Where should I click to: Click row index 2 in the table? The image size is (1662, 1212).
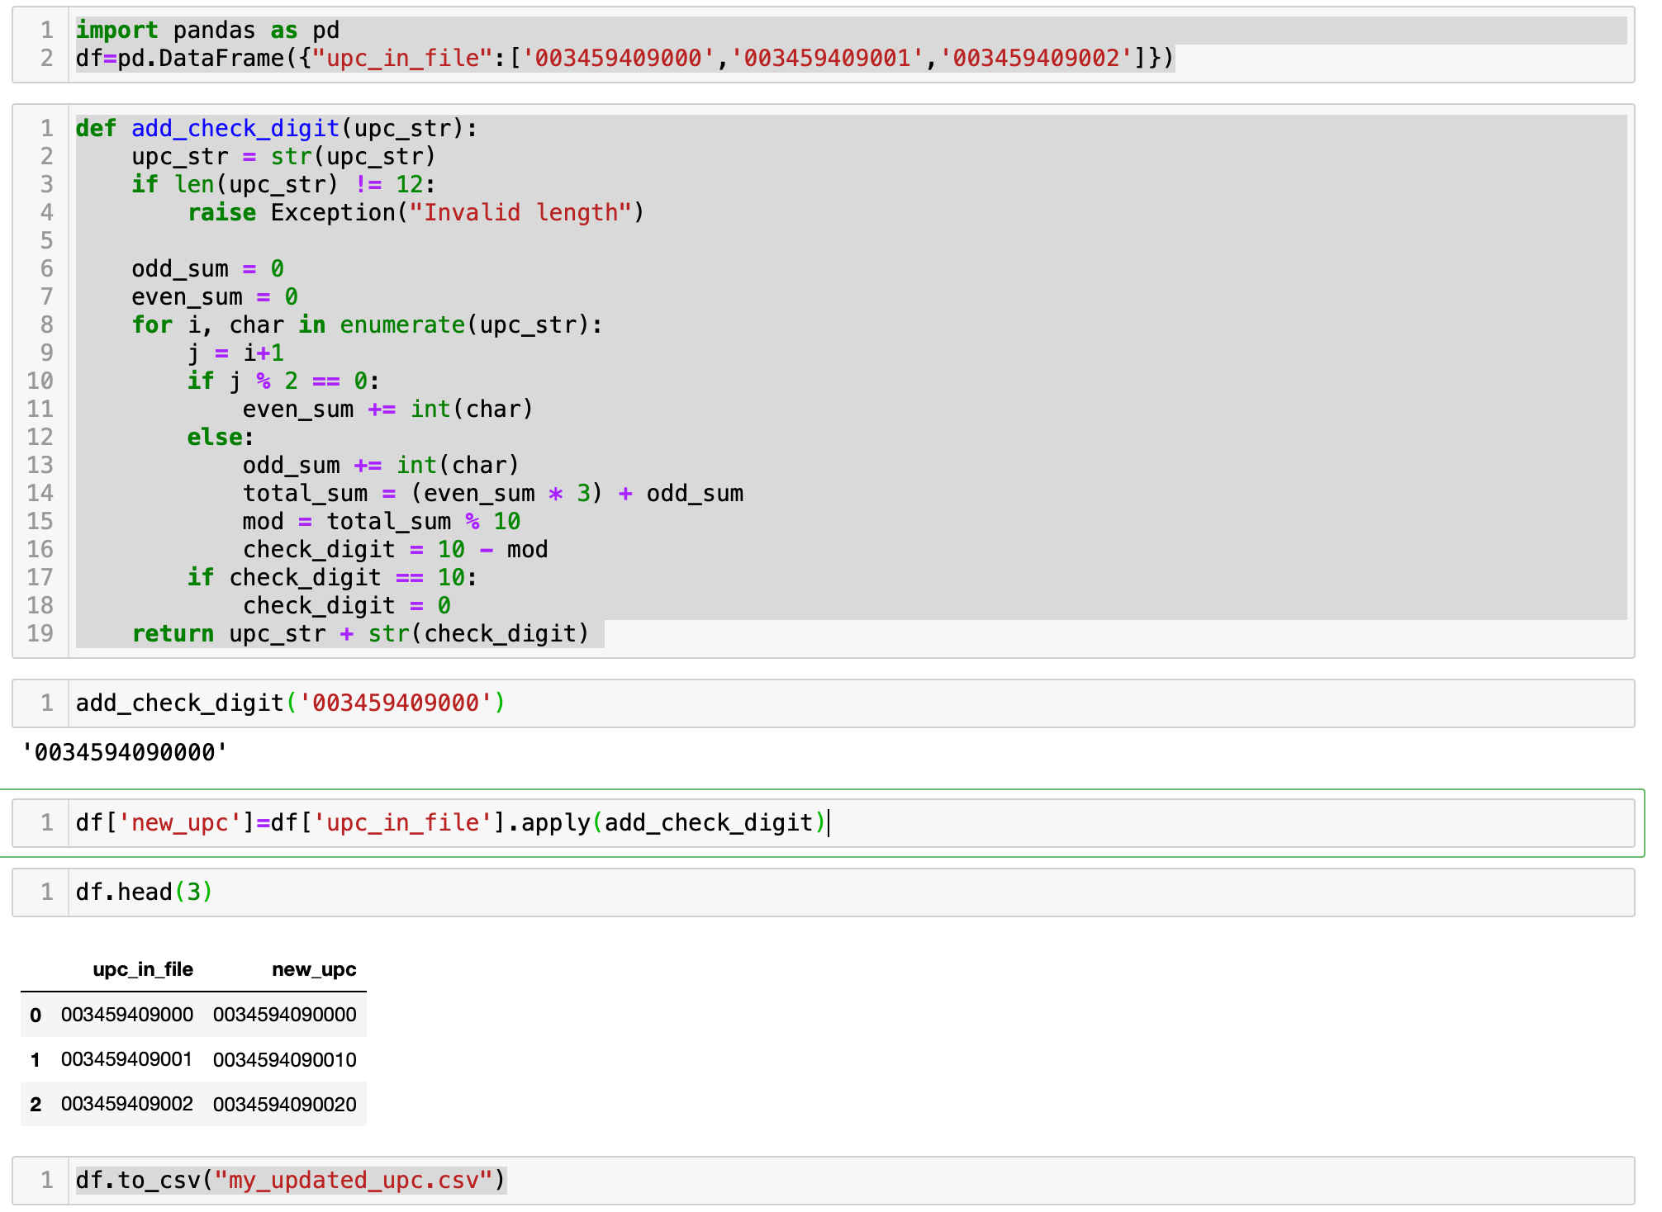point(36,1105)
